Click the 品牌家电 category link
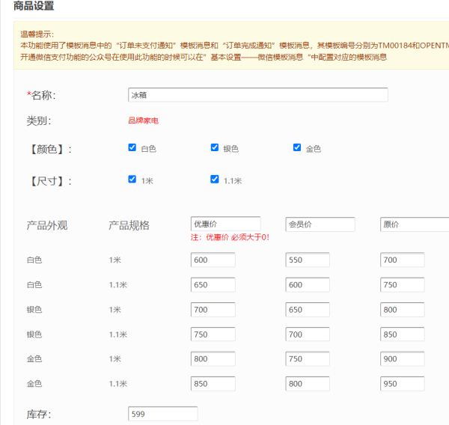The height and width of the screenshot is (425, 449). [x=143, y=120]
